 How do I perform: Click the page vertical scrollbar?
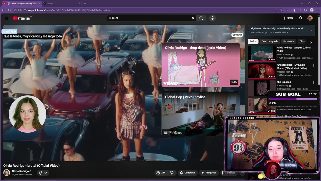pos(319,50)
